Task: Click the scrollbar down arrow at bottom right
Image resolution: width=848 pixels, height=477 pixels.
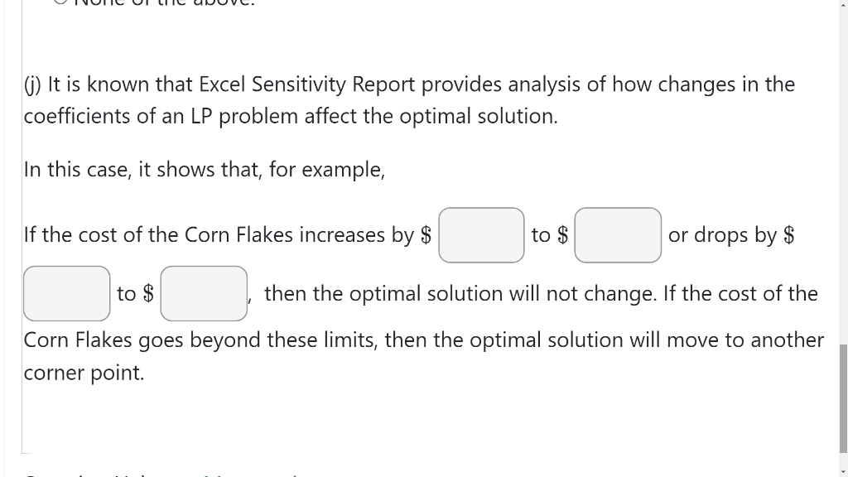Action: click(x=843, y=473)
